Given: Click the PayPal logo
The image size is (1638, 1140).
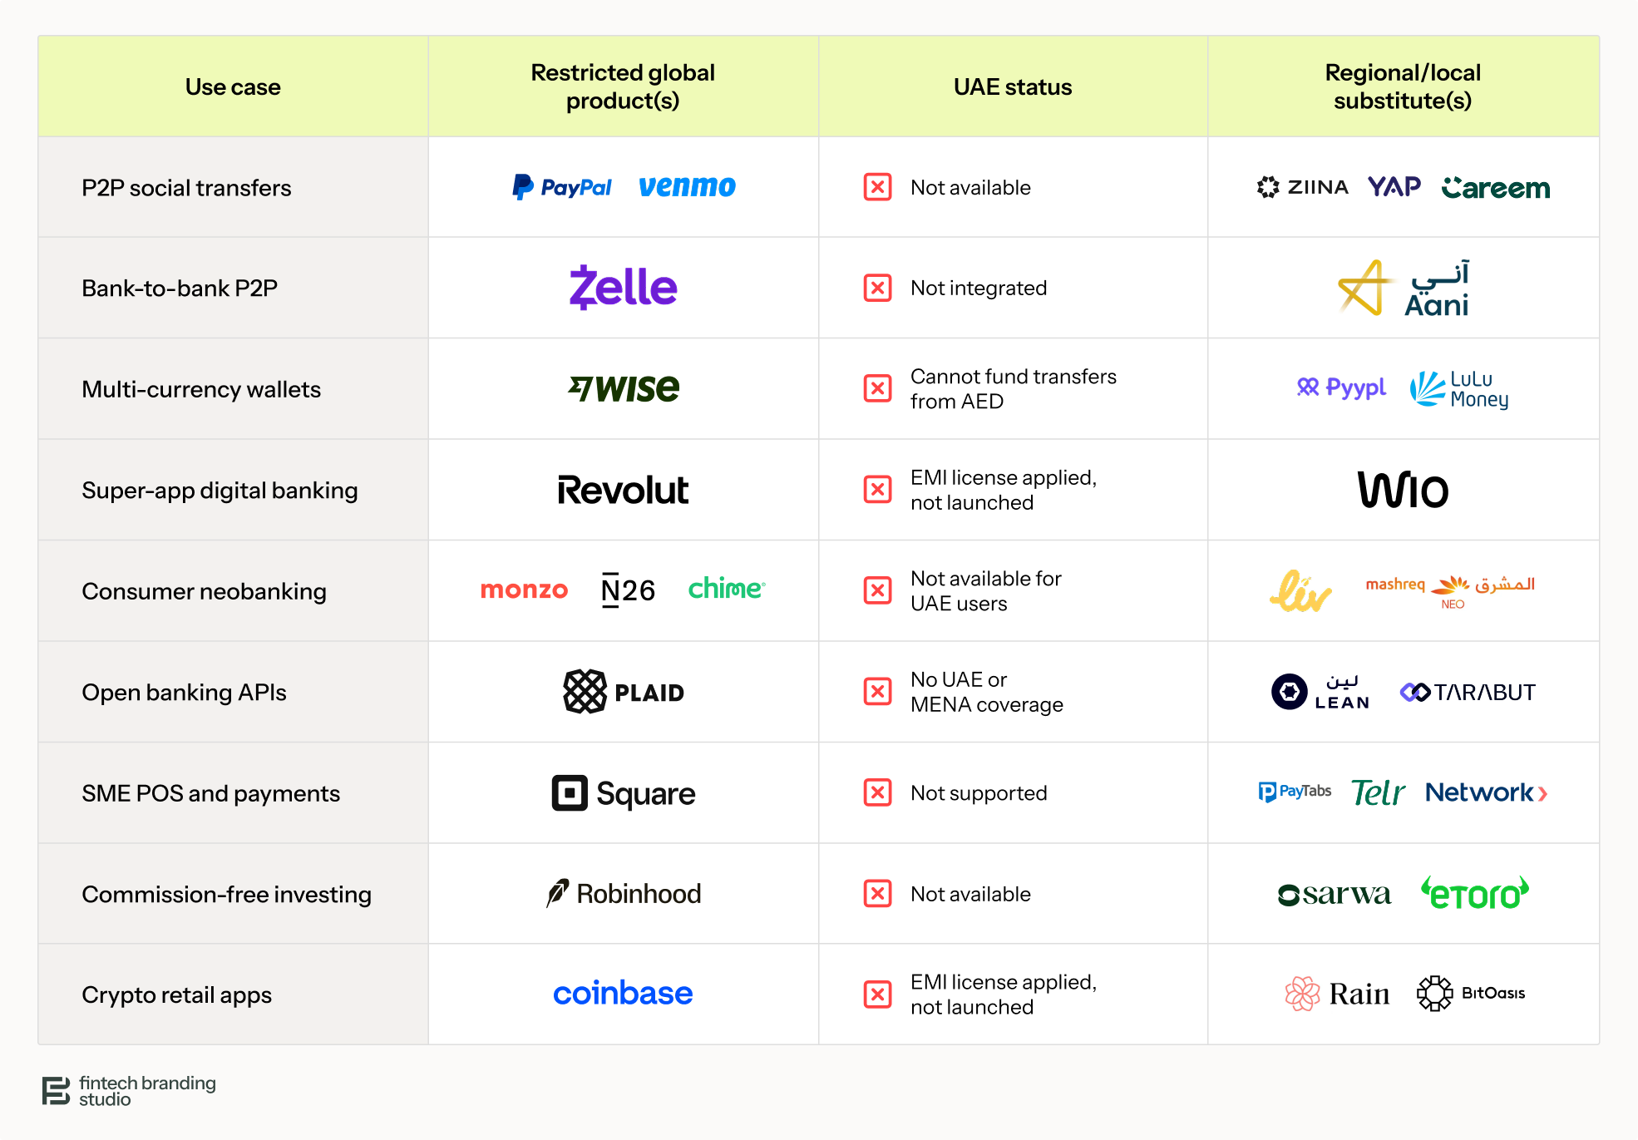Looking at the screenshot, I should click(561, 187).
